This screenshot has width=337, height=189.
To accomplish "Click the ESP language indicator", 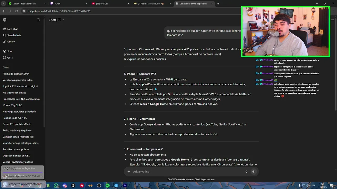I will coord(313,186).
